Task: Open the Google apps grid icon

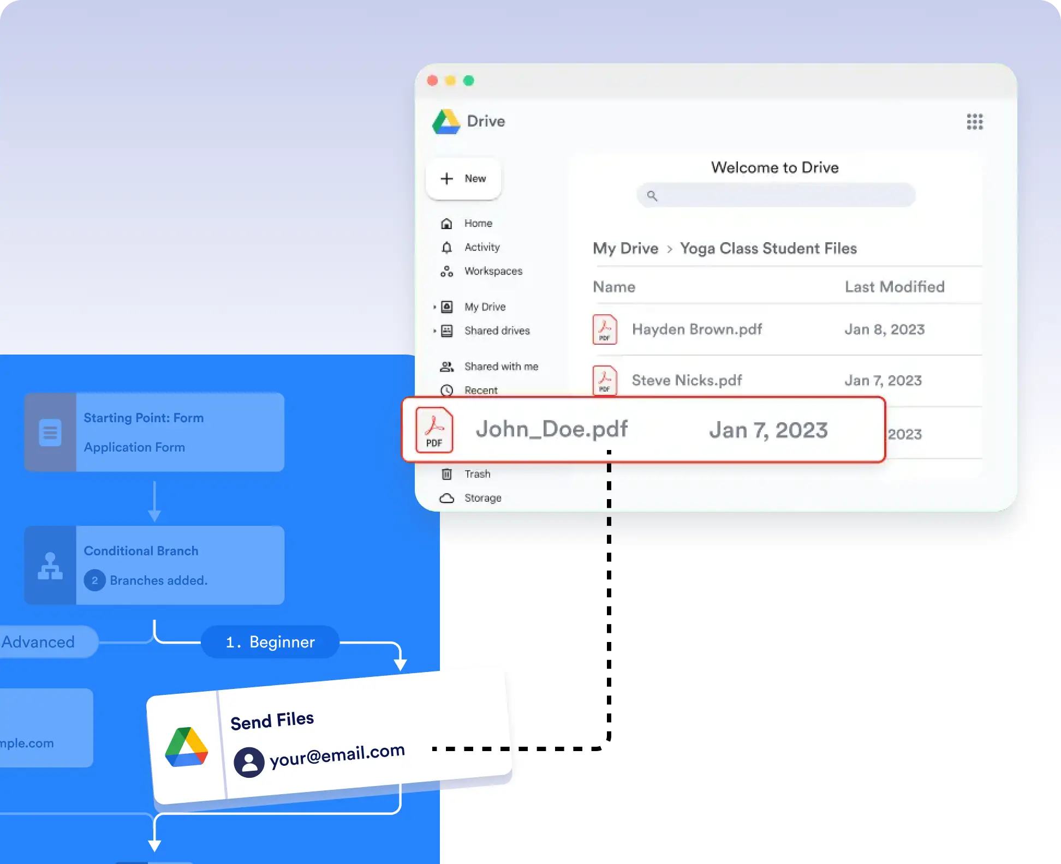Action: [975, 122]
